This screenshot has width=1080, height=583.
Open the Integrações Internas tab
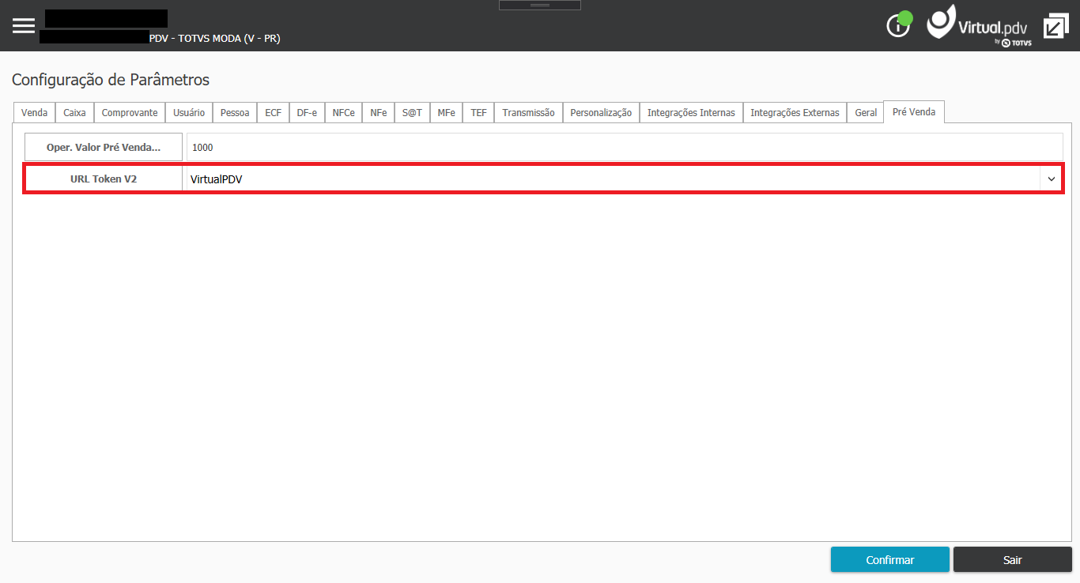(x=691, y=113)
